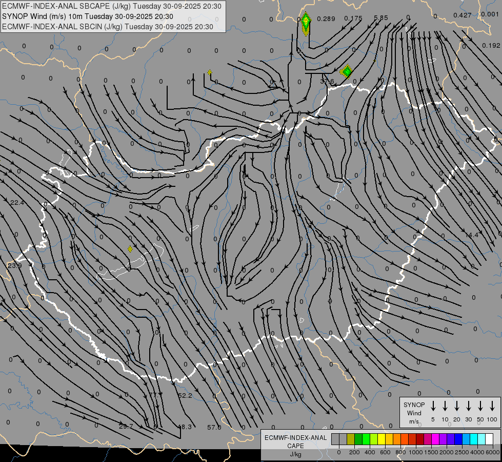Click the 2000 tick label in CAPE legend
This screenshot has height=462, width=502.
(x=446, y=452)
